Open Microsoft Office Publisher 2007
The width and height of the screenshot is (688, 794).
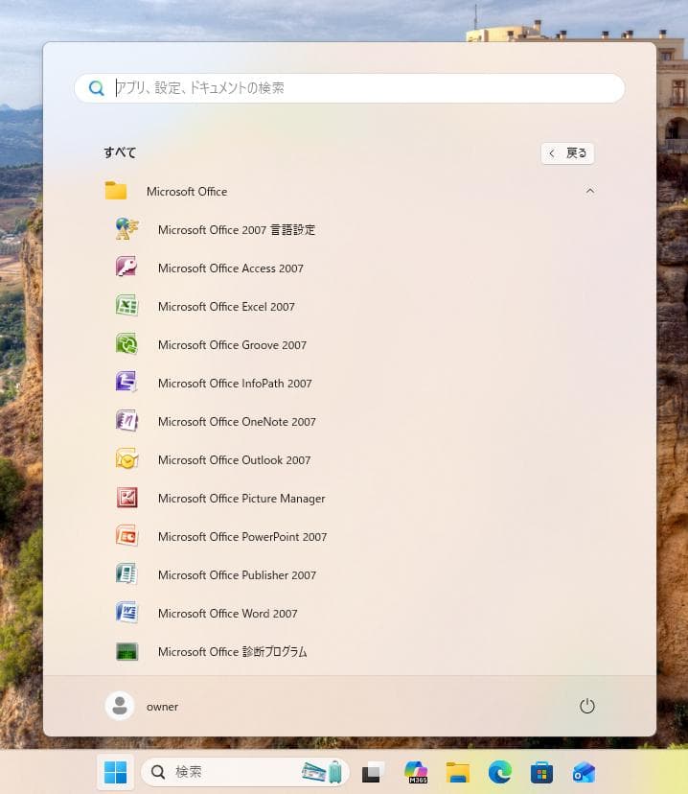[x=237, y=575]
